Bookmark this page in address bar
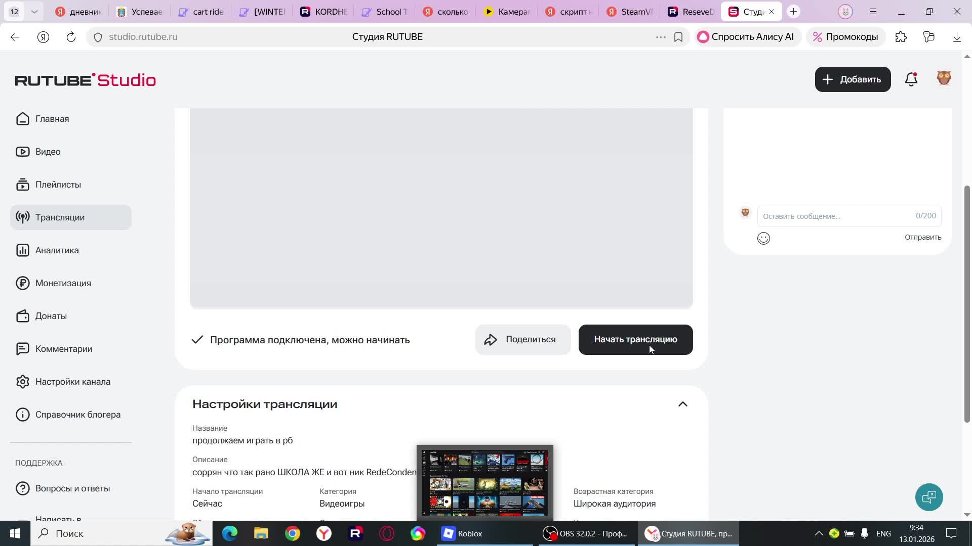 [x=678, y=37]
